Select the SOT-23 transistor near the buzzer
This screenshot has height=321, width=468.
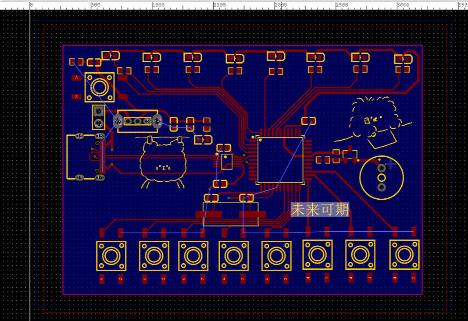(x=350, y=155)
